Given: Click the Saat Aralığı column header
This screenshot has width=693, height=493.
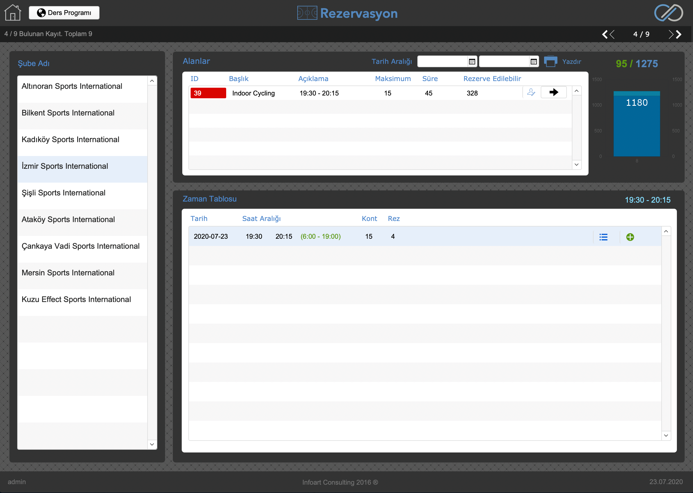Looking at the screenshot, I should [261, 218].
